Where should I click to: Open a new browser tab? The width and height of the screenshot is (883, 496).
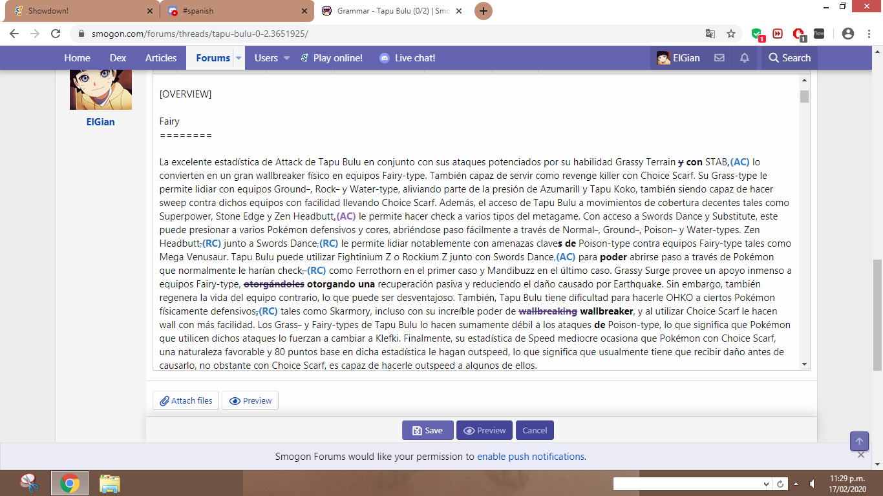(x=484, y=11)
